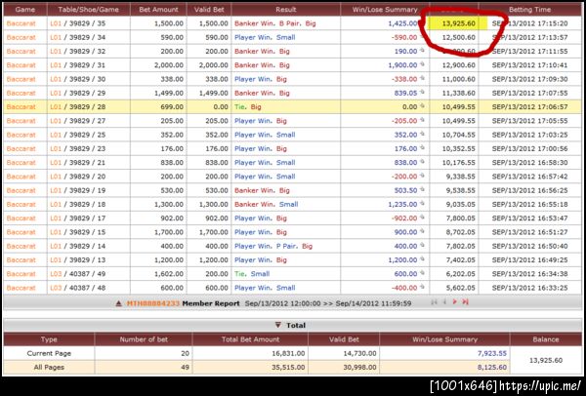Go to the next report page
The image size is (586, 396).
pos(455,302)
